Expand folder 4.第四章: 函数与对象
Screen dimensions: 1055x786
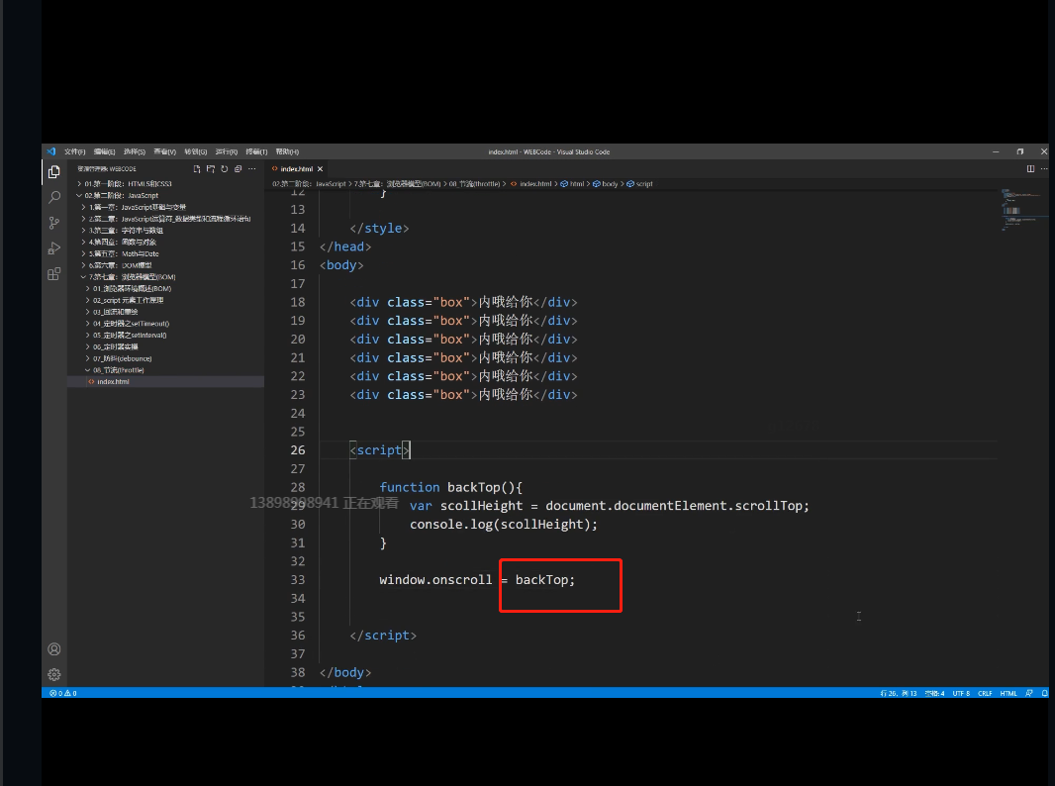(x=165, y=242)
